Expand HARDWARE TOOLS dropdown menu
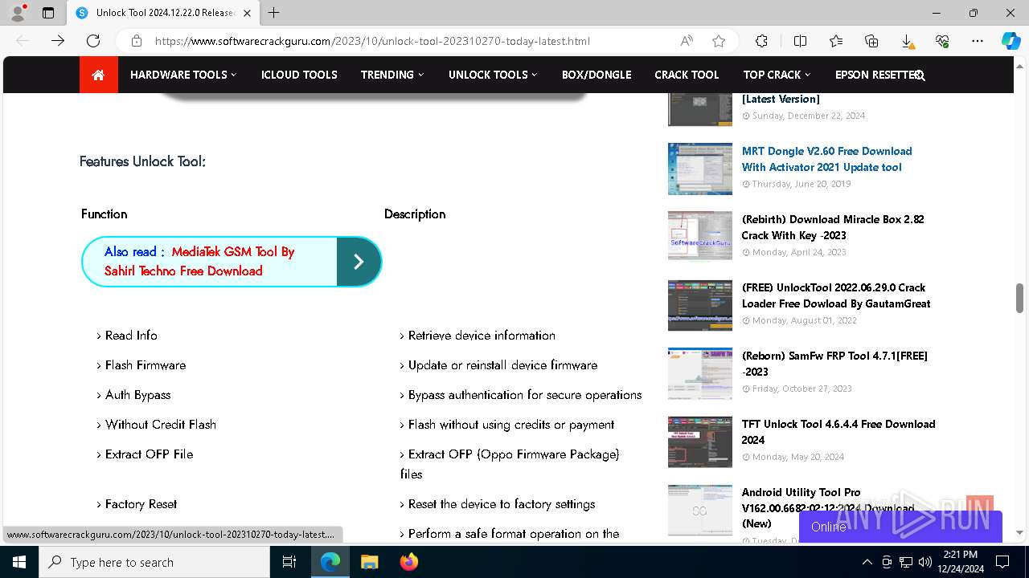 (x=183, y=75)
